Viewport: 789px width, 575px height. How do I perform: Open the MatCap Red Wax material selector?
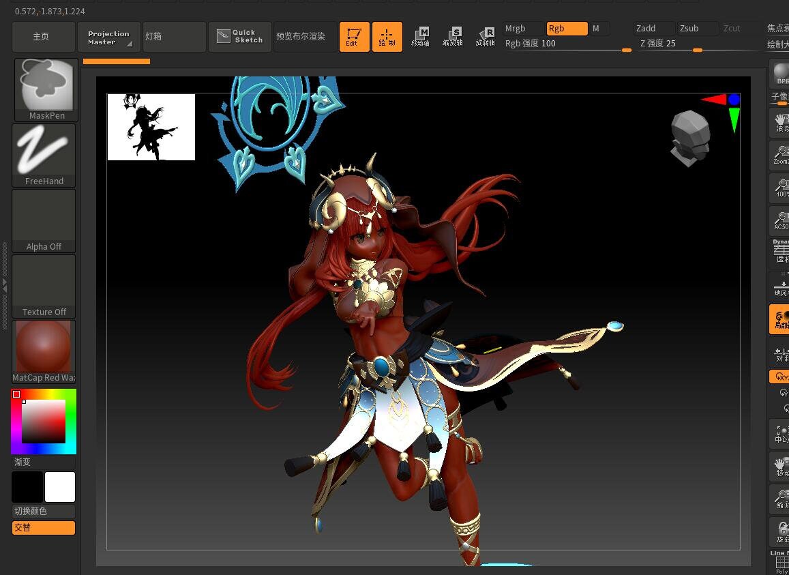44,347
